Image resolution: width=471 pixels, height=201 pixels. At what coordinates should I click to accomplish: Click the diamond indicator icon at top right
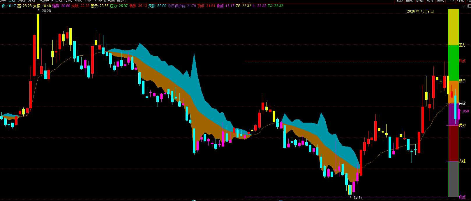click(463, 6)
